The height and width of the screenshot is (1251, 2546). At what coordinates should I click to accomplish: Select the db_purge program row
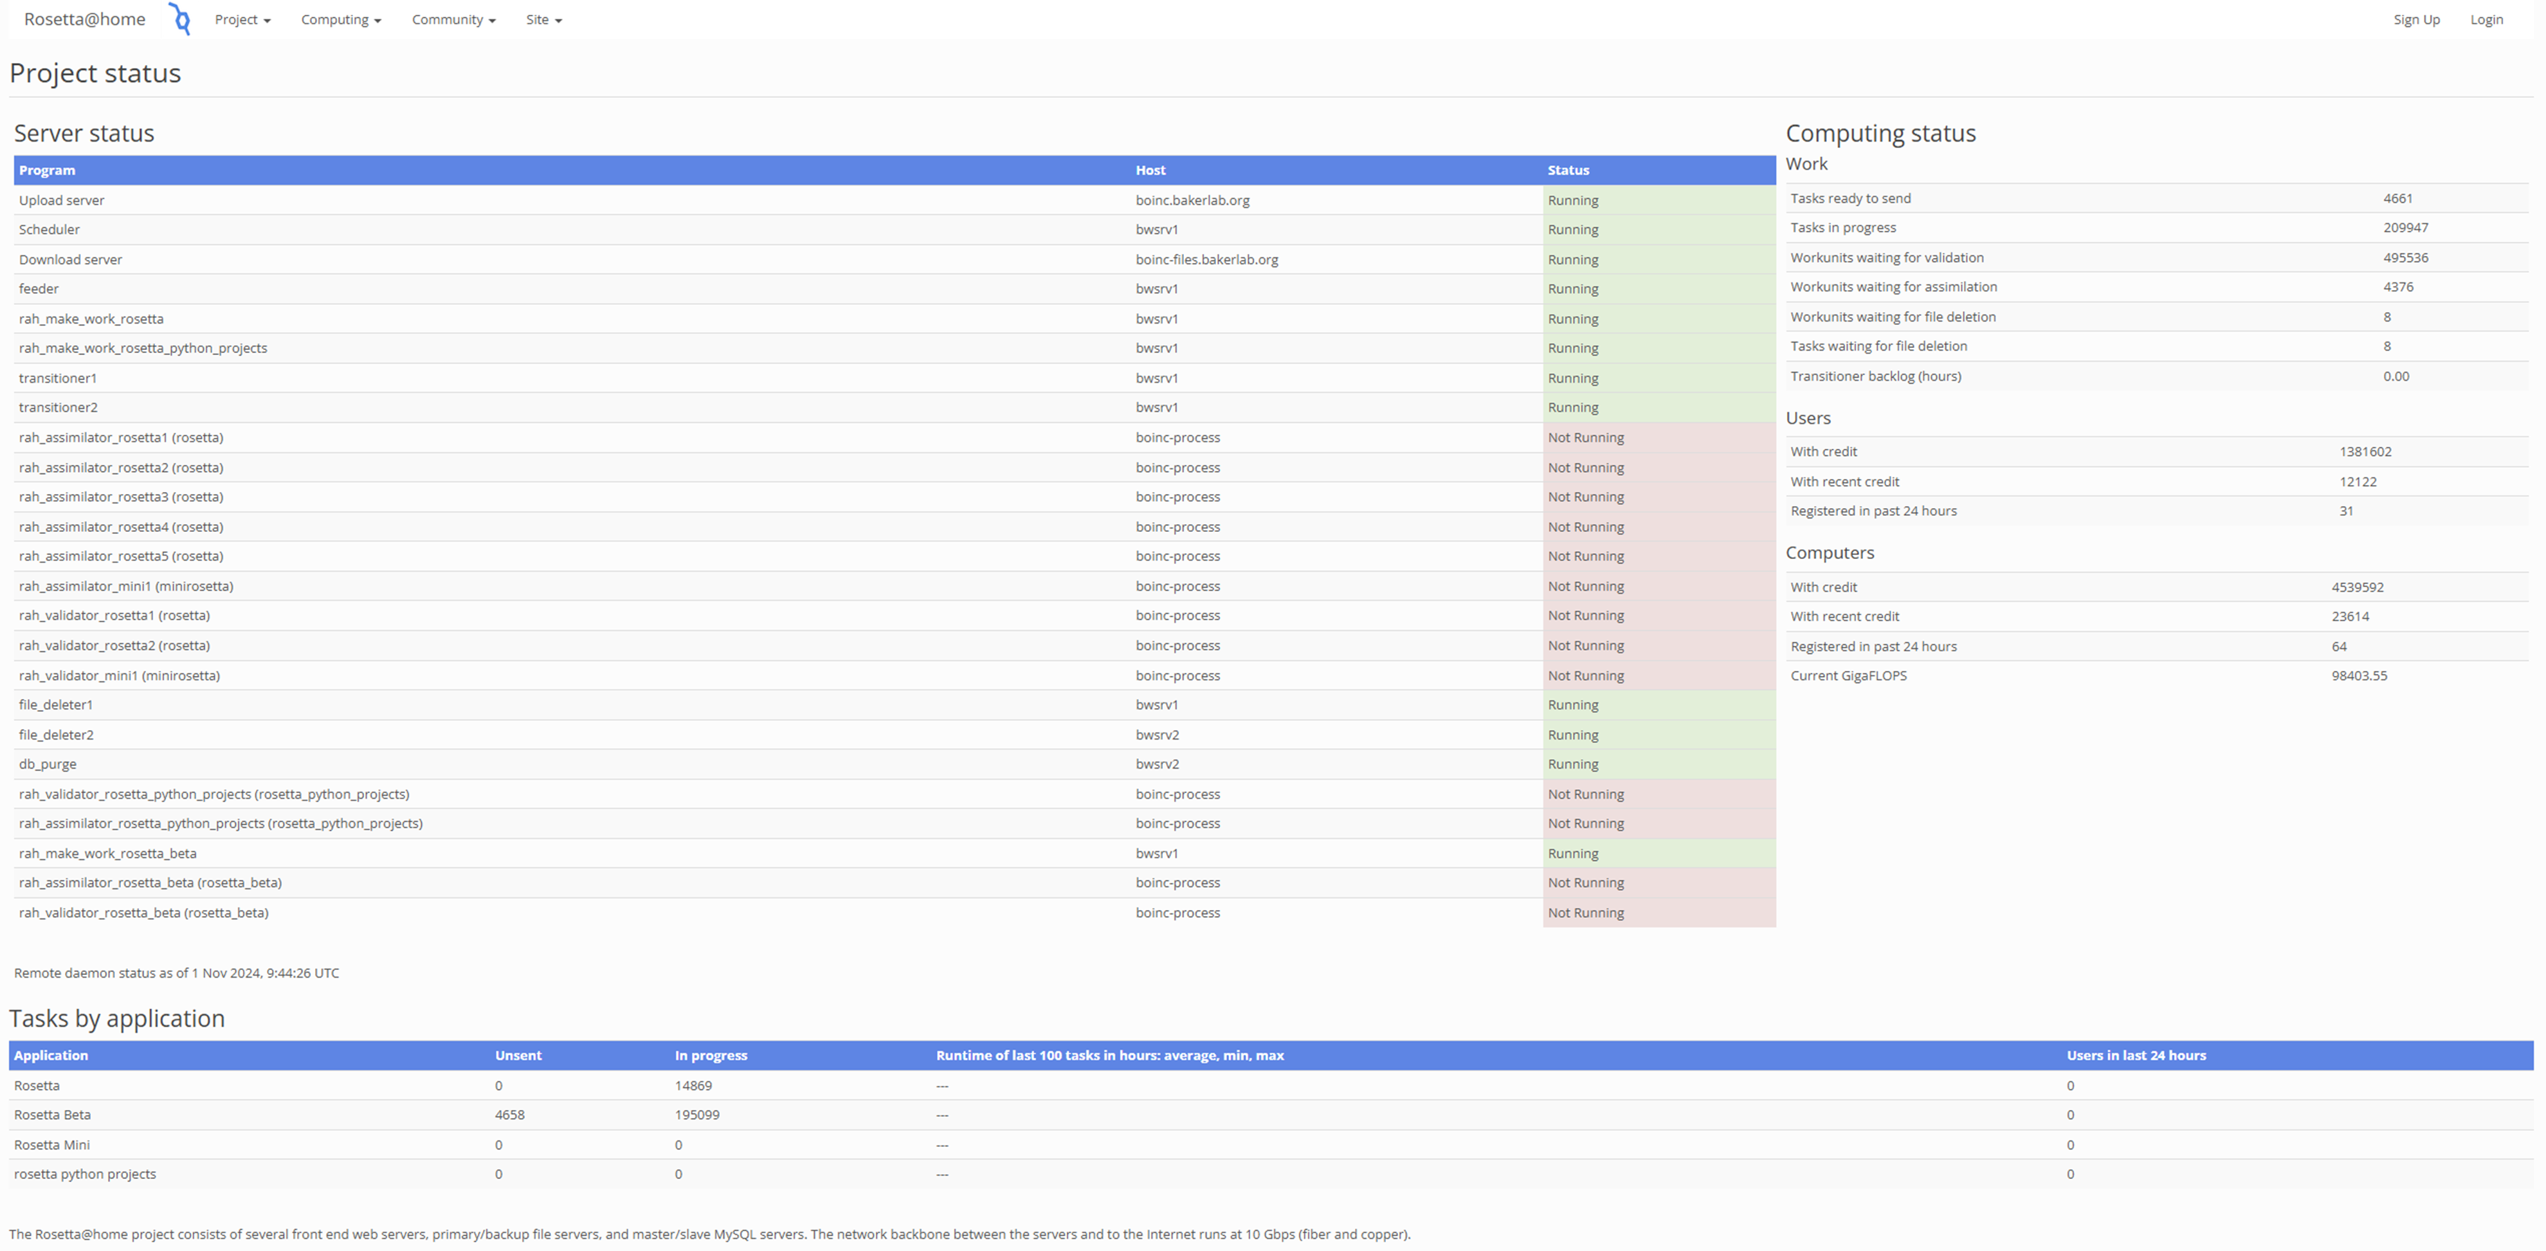[x=895, y=764]
